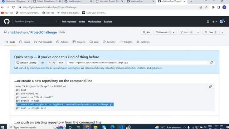Switch to the Hashnode Blogging browser tab
This screenshot has width=229, height=129.
click(15, 1)
